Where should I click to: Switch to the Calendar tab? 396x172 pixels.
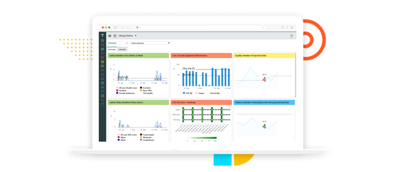[x=122, y=50]
